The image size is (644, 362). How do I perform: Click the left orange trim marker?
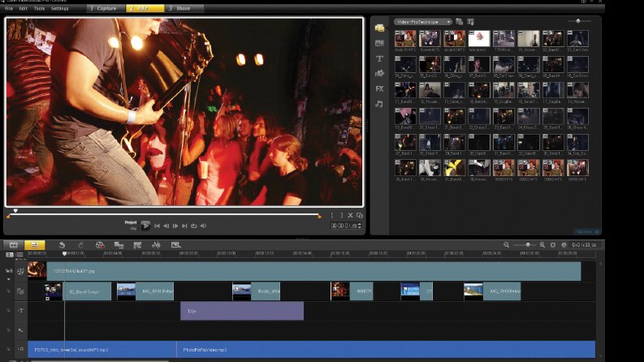[x=8, y=216]
